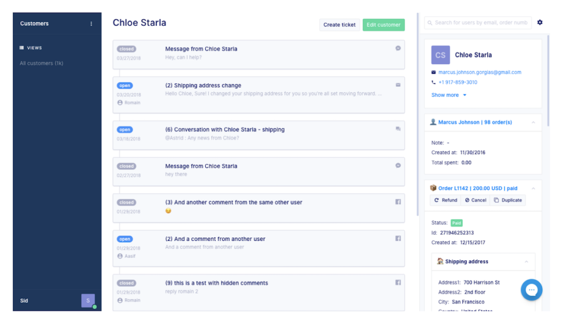The image size is (565, 328).
Task: Expand Show more customer details
Action: click(449, 95)
